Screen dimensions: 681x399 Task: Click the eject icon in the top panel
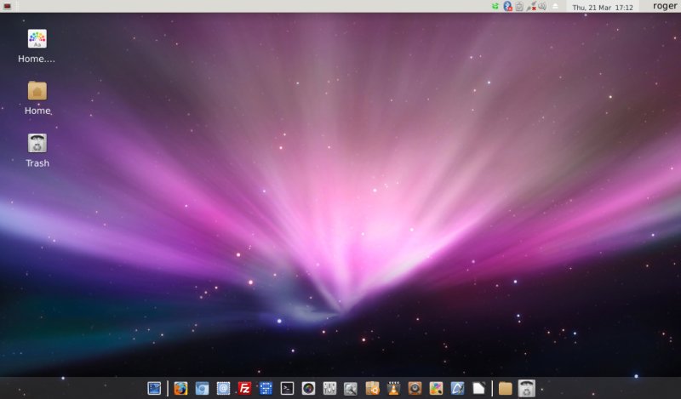pos(555,7)
